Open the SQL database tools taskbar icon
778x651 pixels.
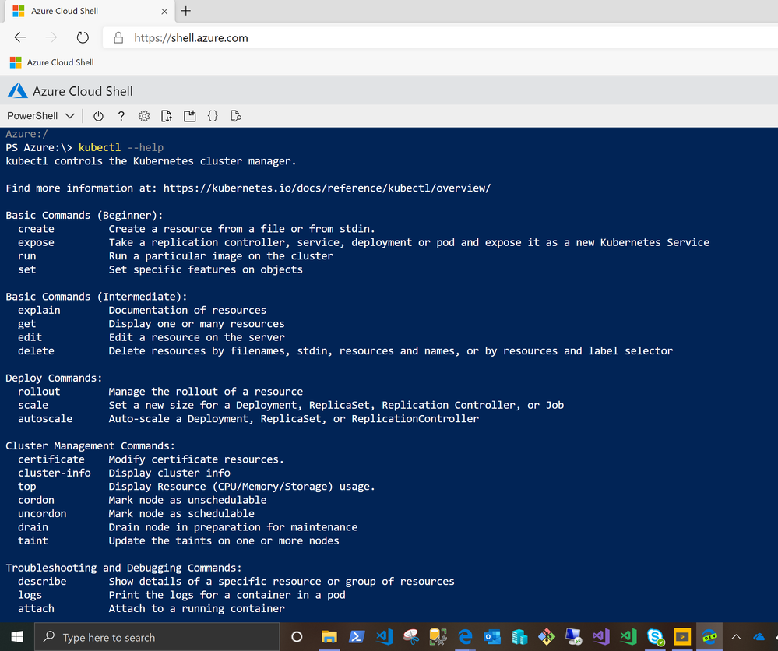click(438, 637)
